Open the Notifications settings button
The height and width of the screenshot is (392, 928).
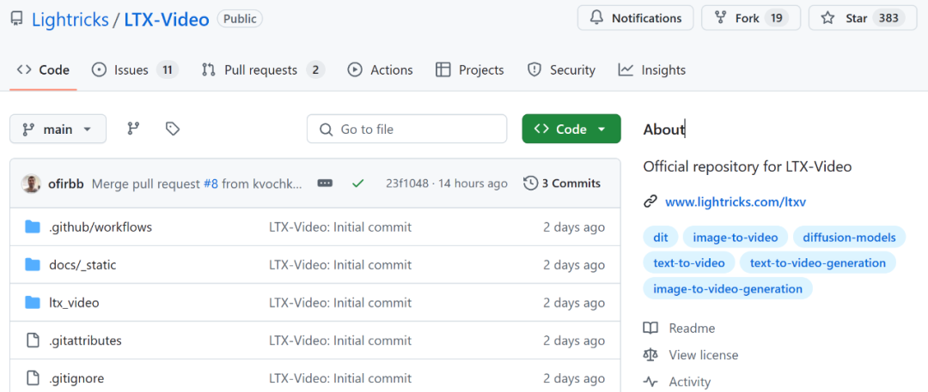click(x=635, y=18)
